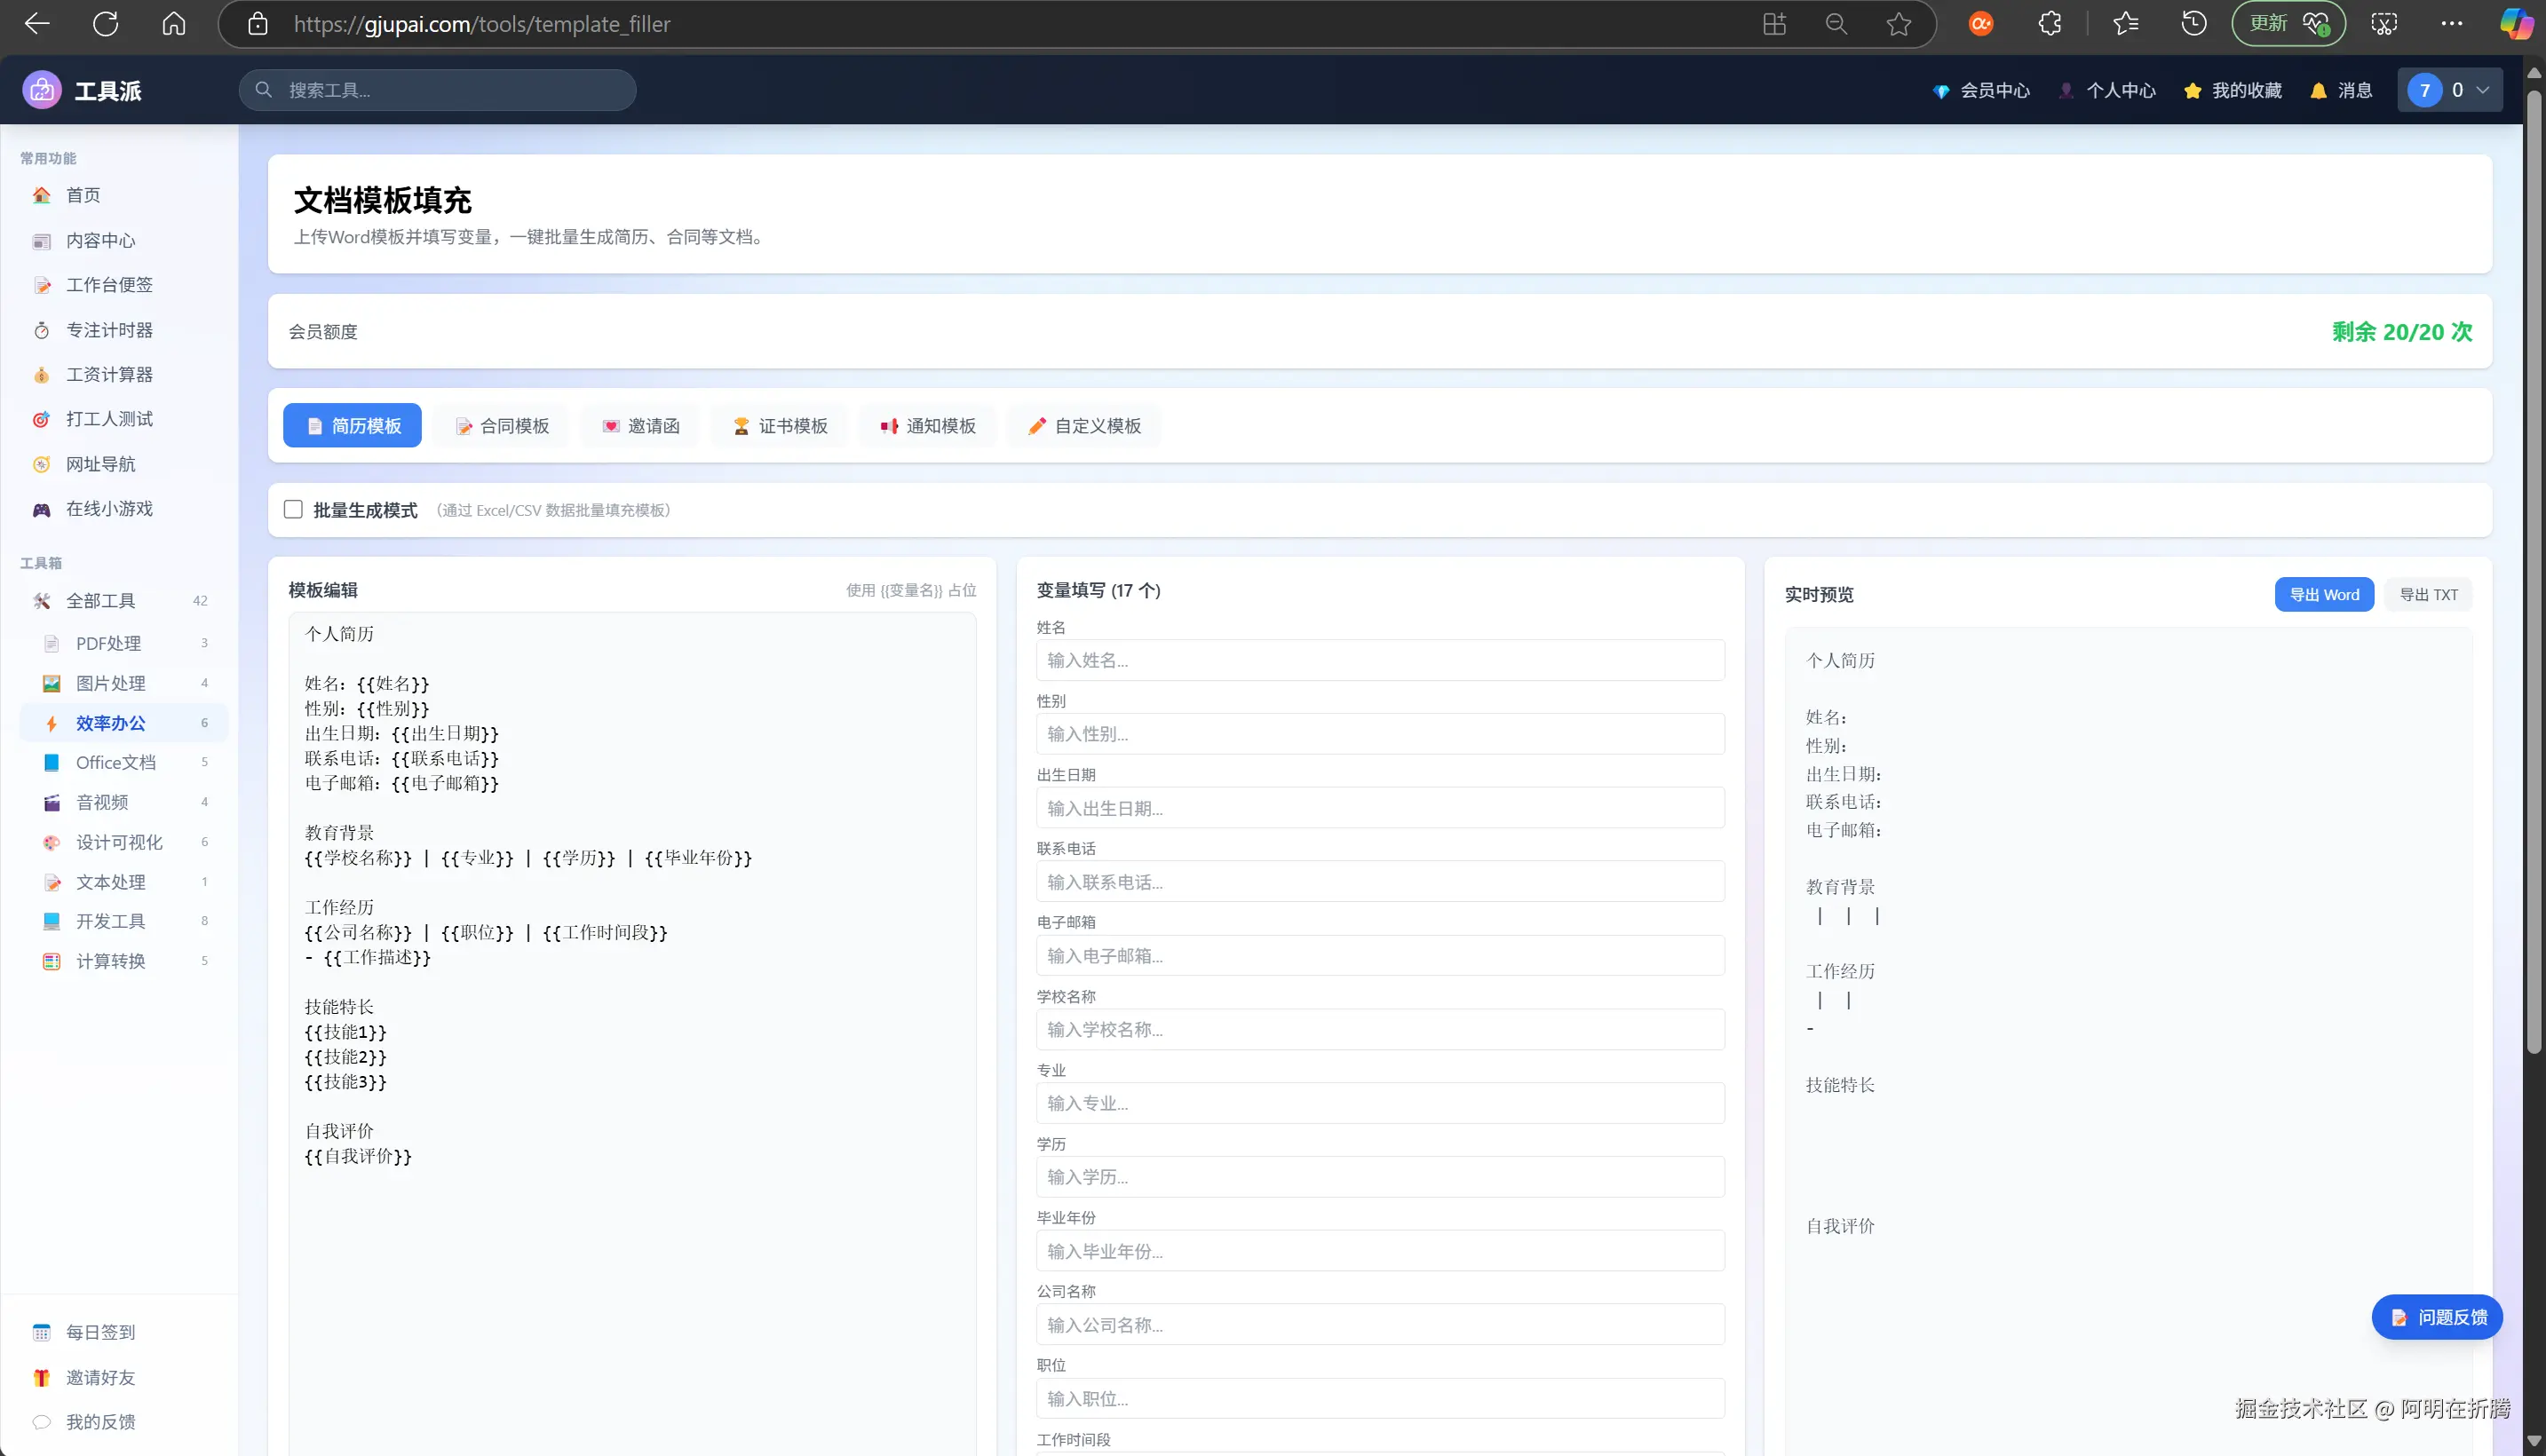Image resolution: width=2546 pixels, height=1456 pixels.
Task: Switch to 自定义模板 tab
Action: click(1084, 426)
